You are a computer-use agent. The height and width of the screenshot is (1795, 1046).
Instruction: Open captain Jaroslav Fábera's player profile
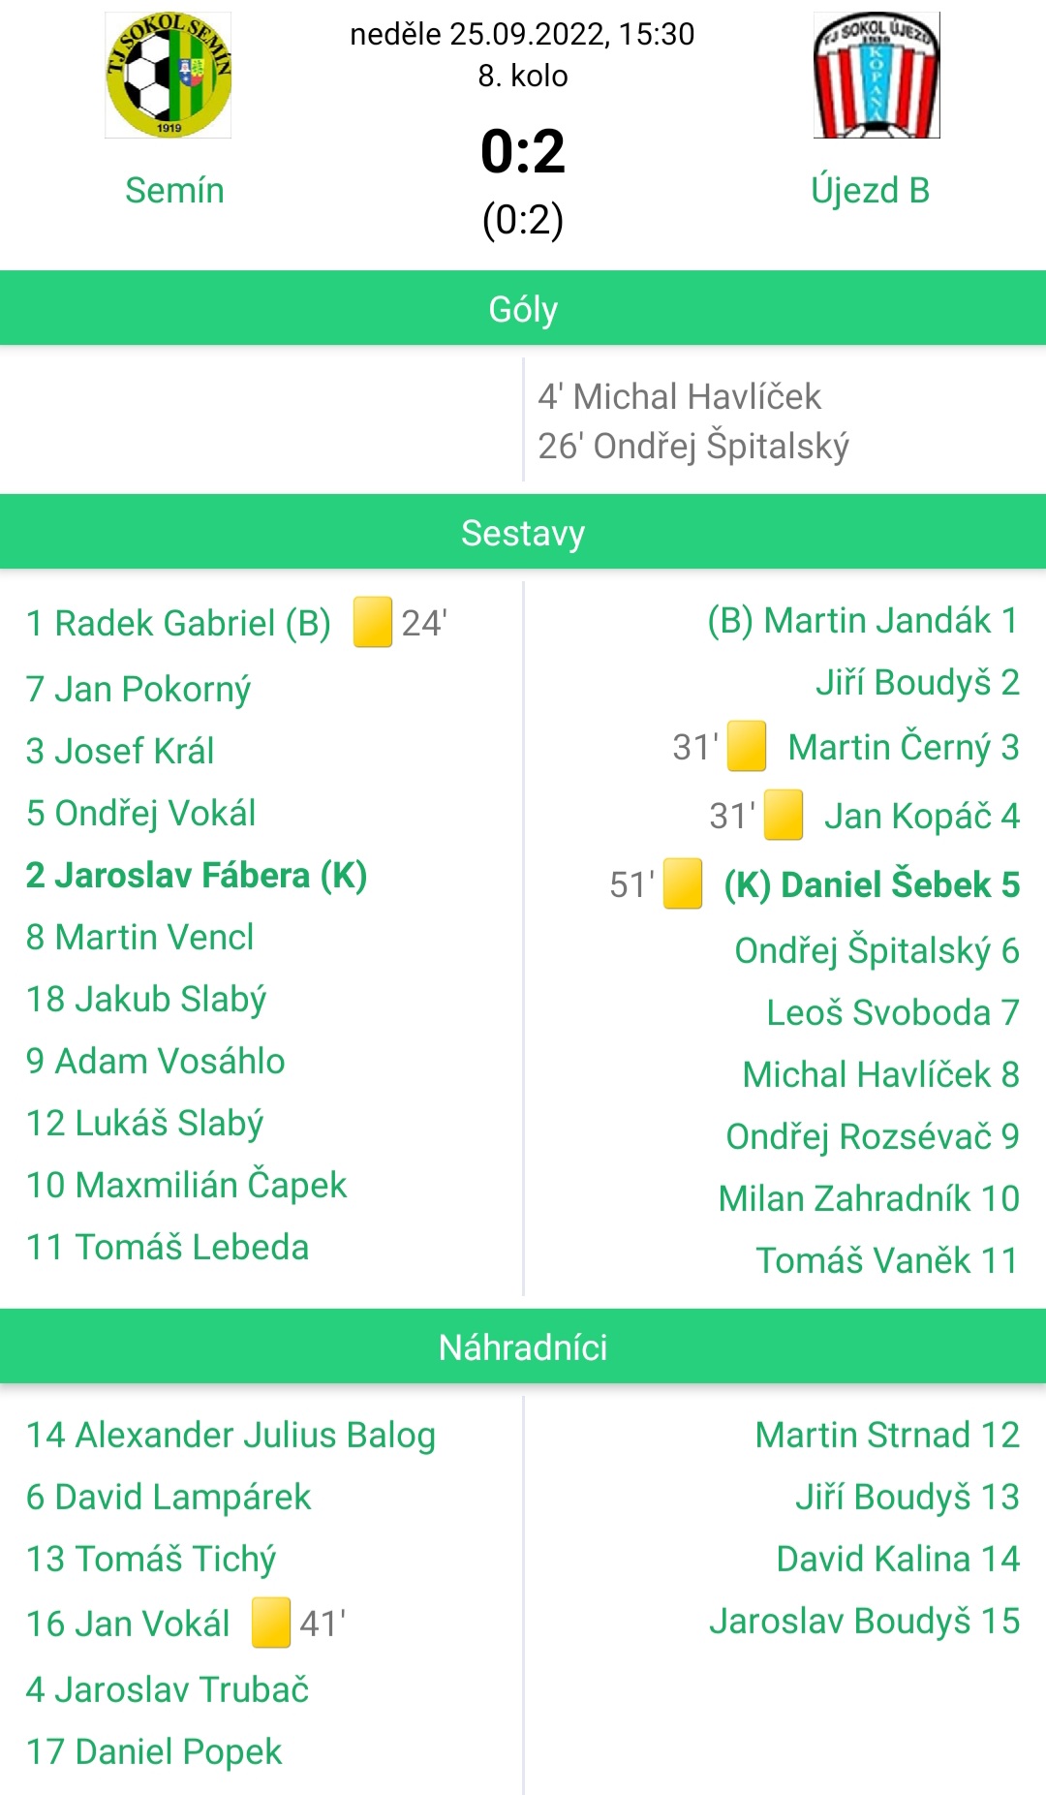[197, 876]
